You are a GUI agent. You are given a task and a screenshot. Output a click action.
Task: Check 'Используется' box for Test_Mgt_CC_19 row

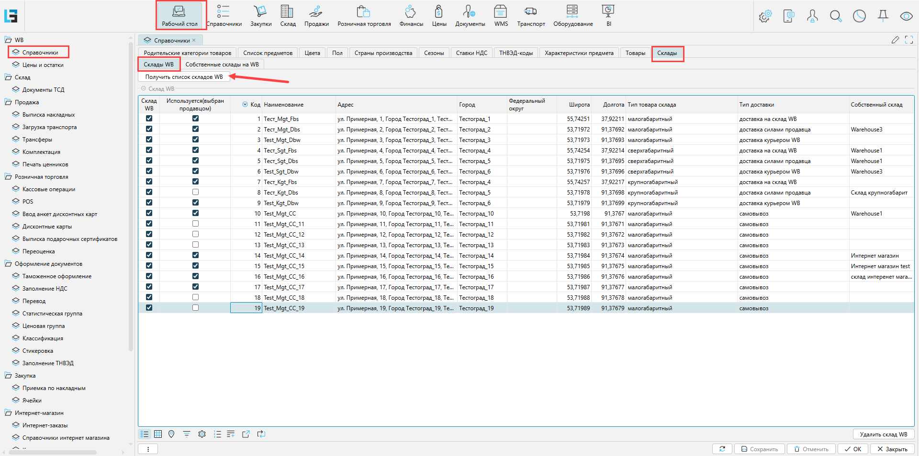(x=195, y=308)
